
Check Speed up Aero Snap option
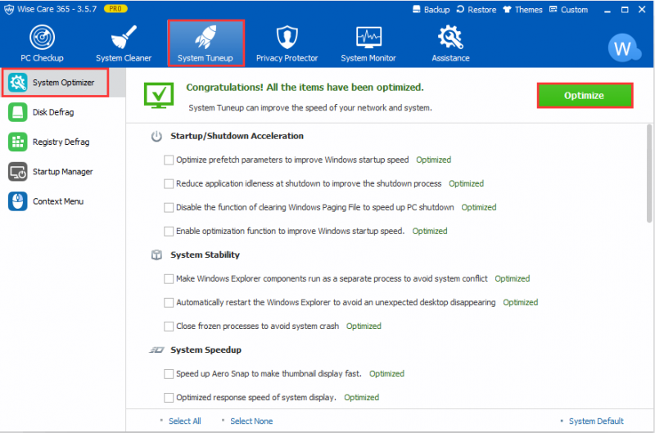tap(169, 374)
